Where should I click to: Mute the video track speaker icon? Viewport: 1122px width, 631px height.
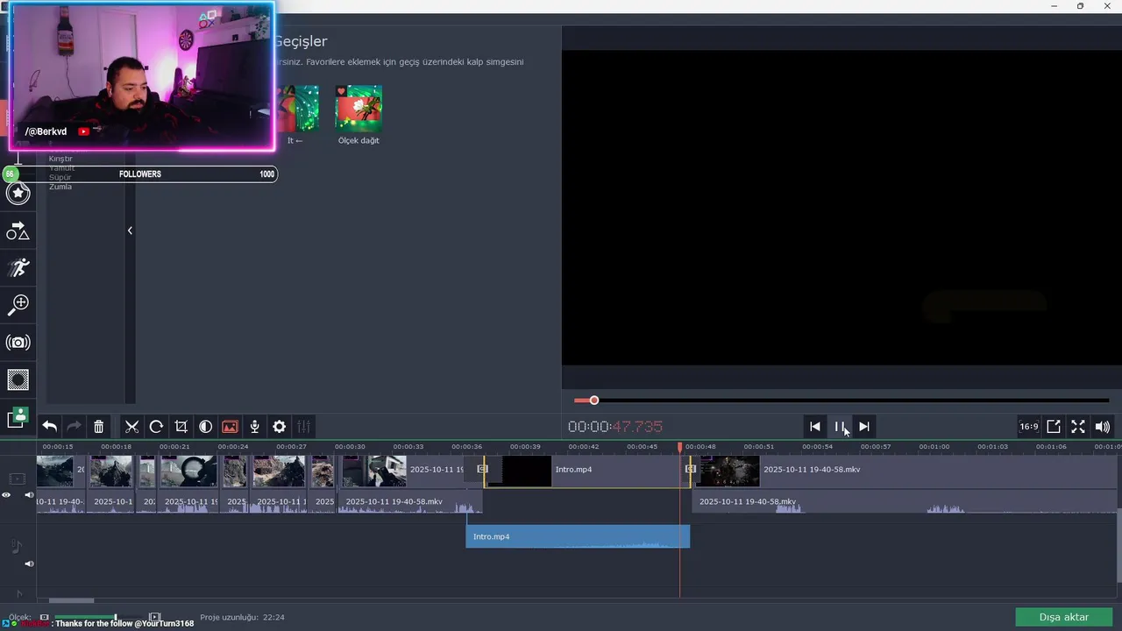coord(29,495)
